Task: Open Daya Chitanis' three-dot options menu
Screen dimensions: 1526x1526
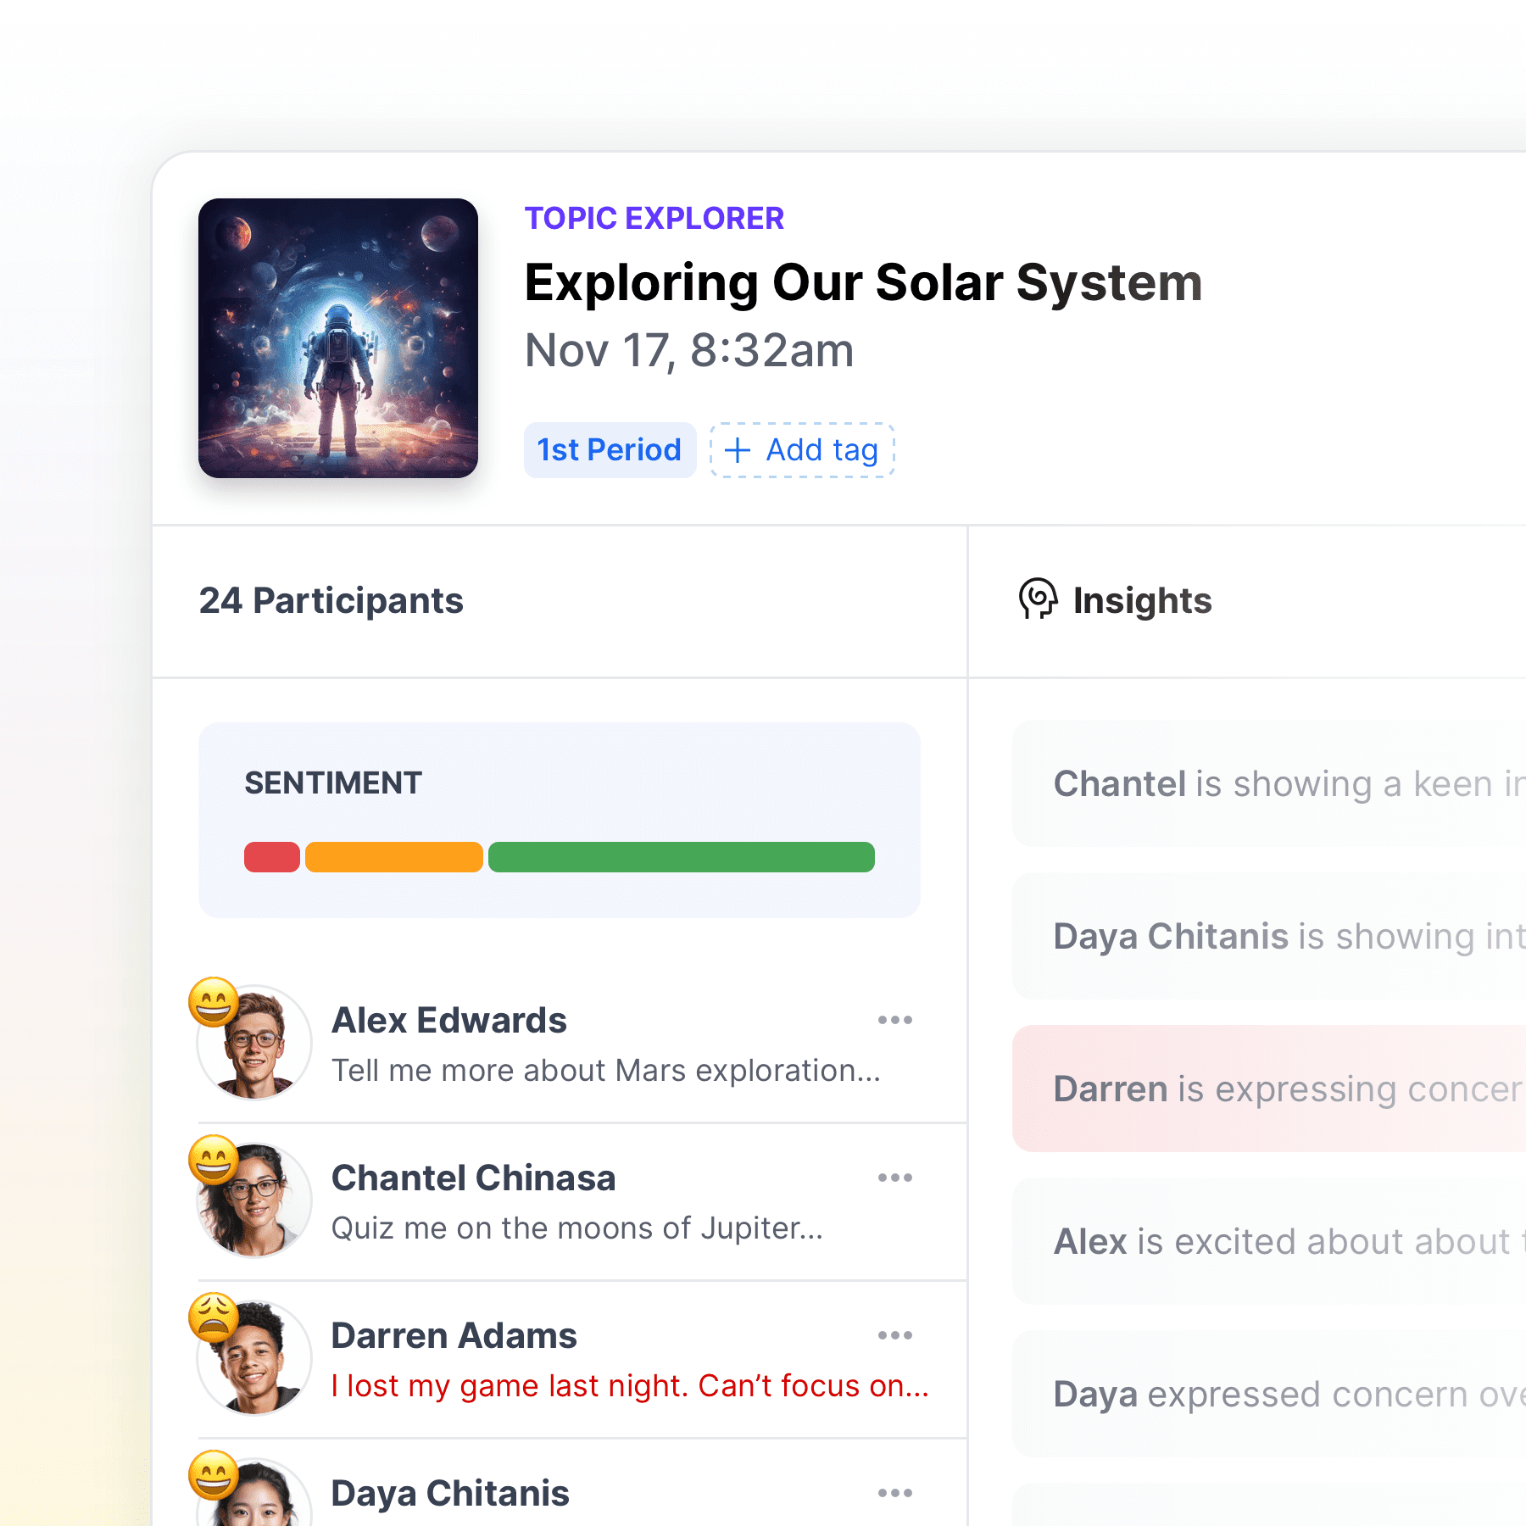Action: coord(895,1493)
